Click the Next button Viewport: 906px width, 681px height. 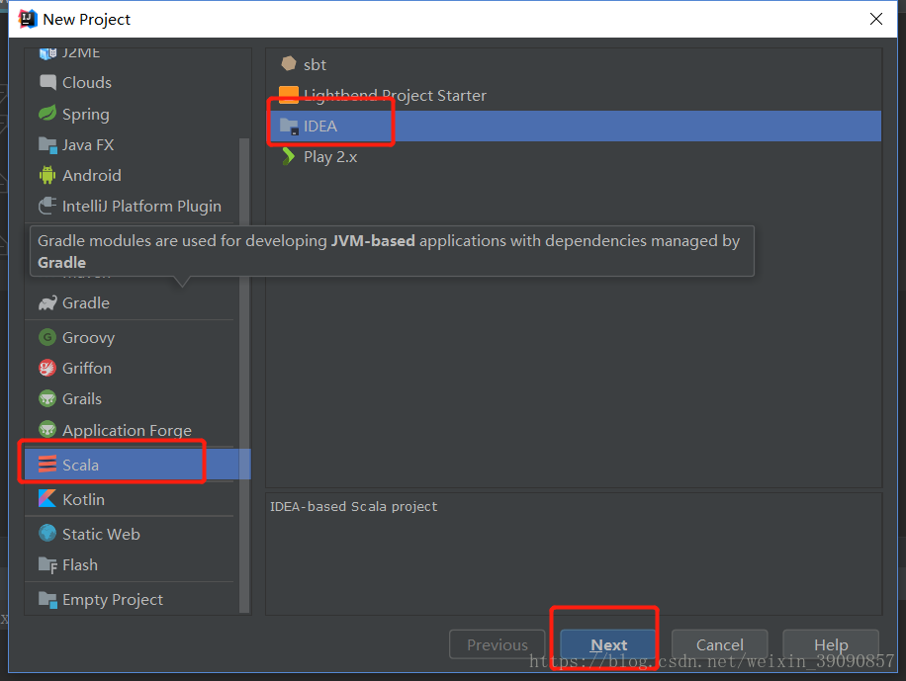tap(608, 644)
